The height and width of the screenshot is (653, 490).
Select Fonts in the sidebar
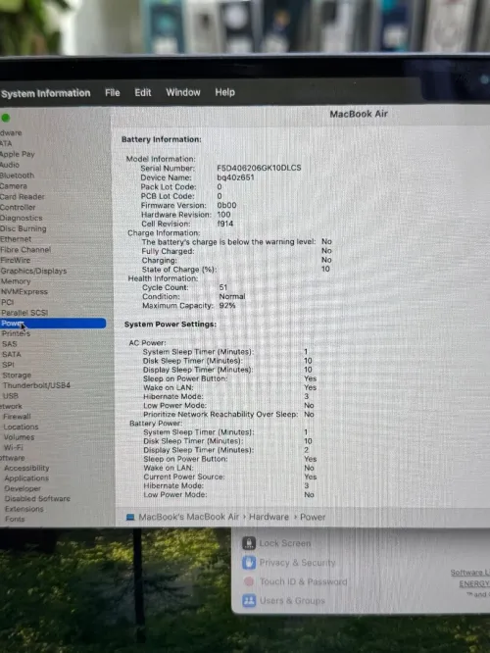pyautogui.click(x=15, y=519)
